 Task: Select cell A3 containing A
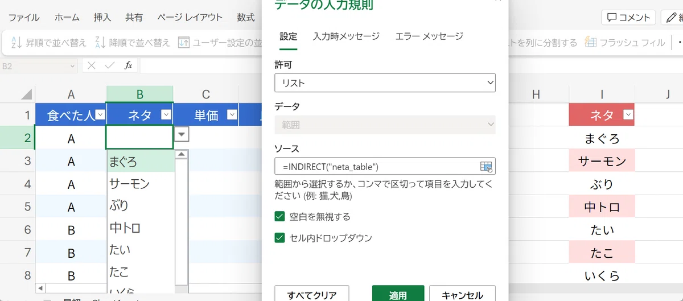click(71, 162)
